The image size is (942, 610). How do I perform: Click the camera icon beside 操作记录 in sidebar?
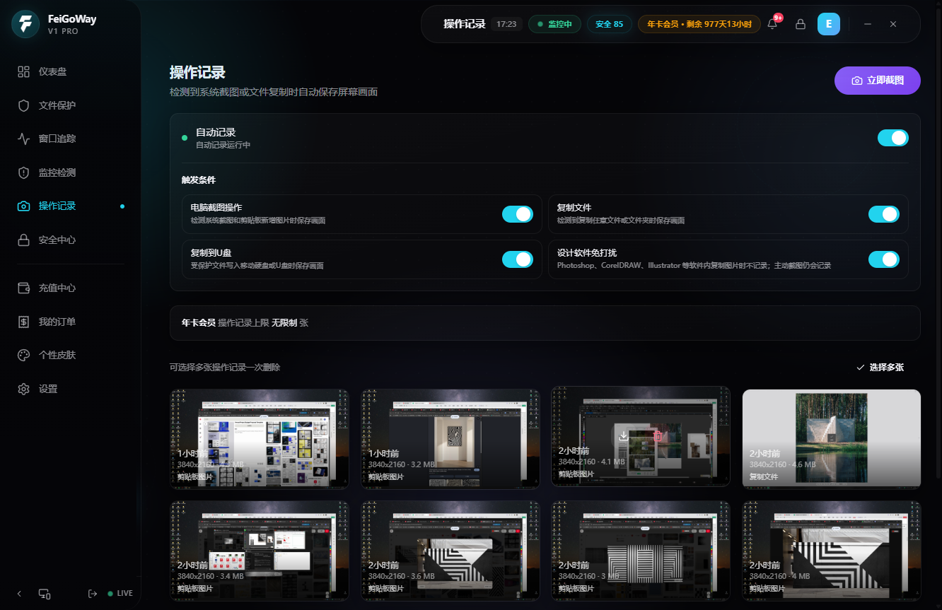[24, 206]
